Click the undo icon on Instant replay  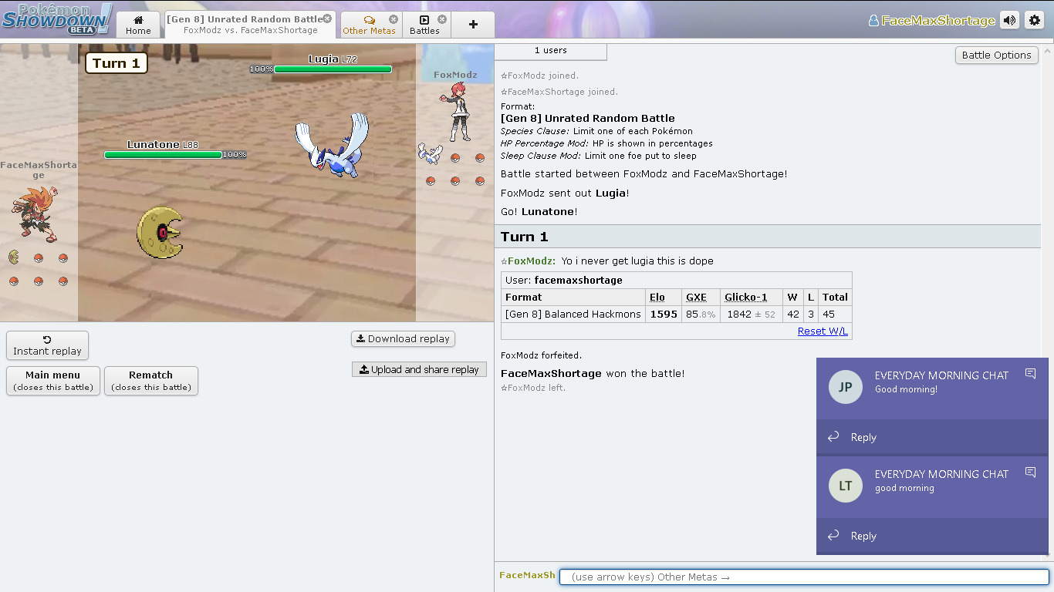click(47, 339)
